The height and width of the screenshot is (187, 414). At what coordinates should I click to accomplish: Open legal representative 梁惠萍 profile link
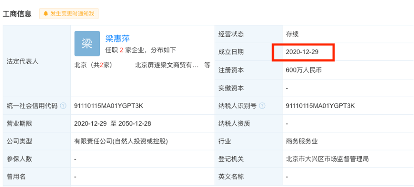118,39
